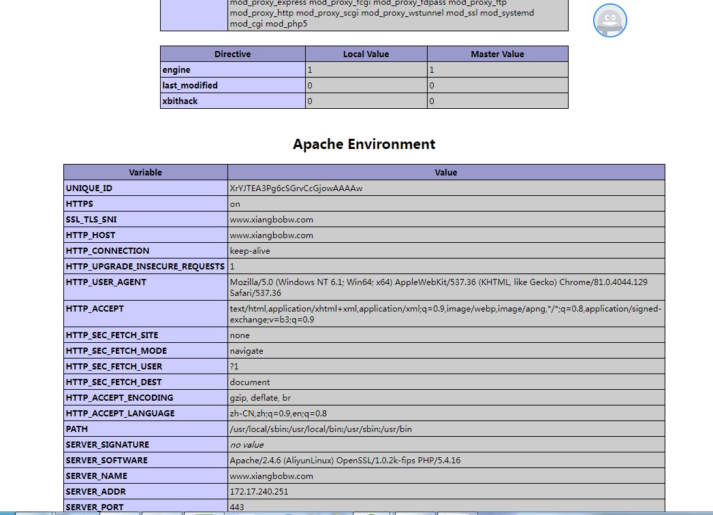Click the last_modified Local Value cell

pos(366,85)
